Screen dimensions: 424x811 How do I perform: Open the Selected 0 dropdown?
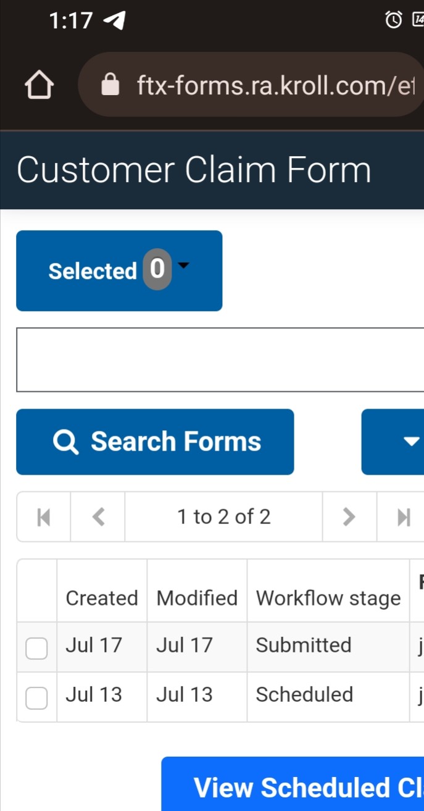click(x=119, y=270)
